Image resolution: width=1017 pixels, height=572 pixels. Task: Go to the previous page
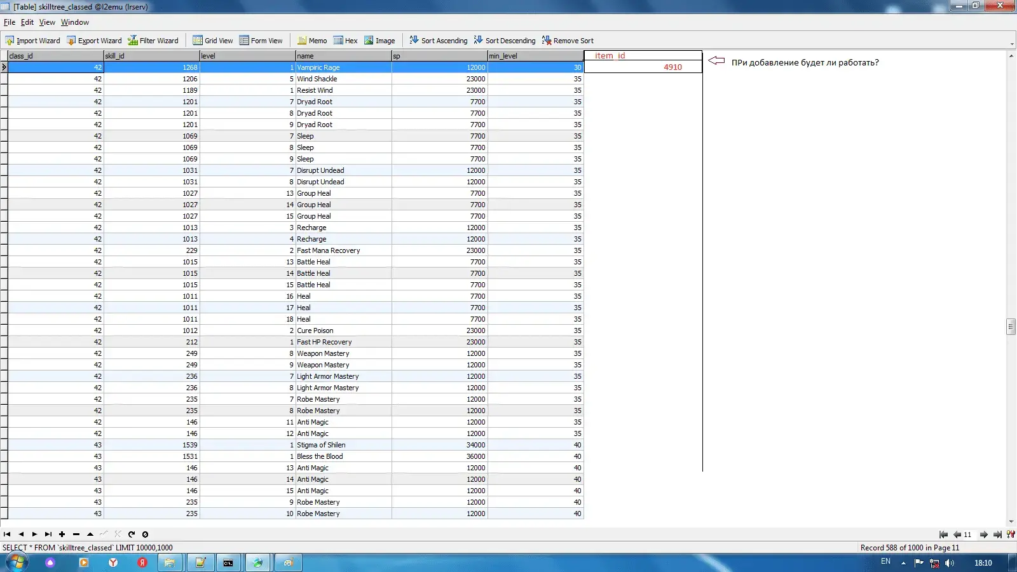[957, 535]
